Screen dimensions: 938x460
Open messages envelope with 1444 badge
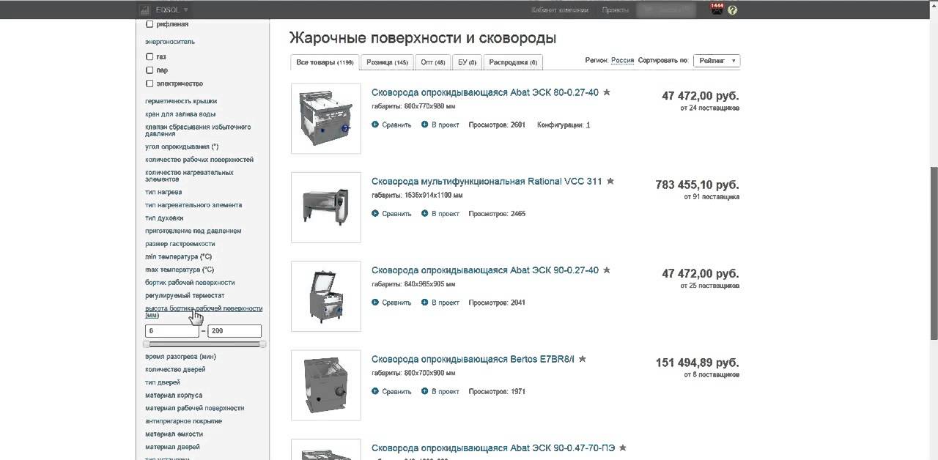pyautogui.click(x=717, y=10)
